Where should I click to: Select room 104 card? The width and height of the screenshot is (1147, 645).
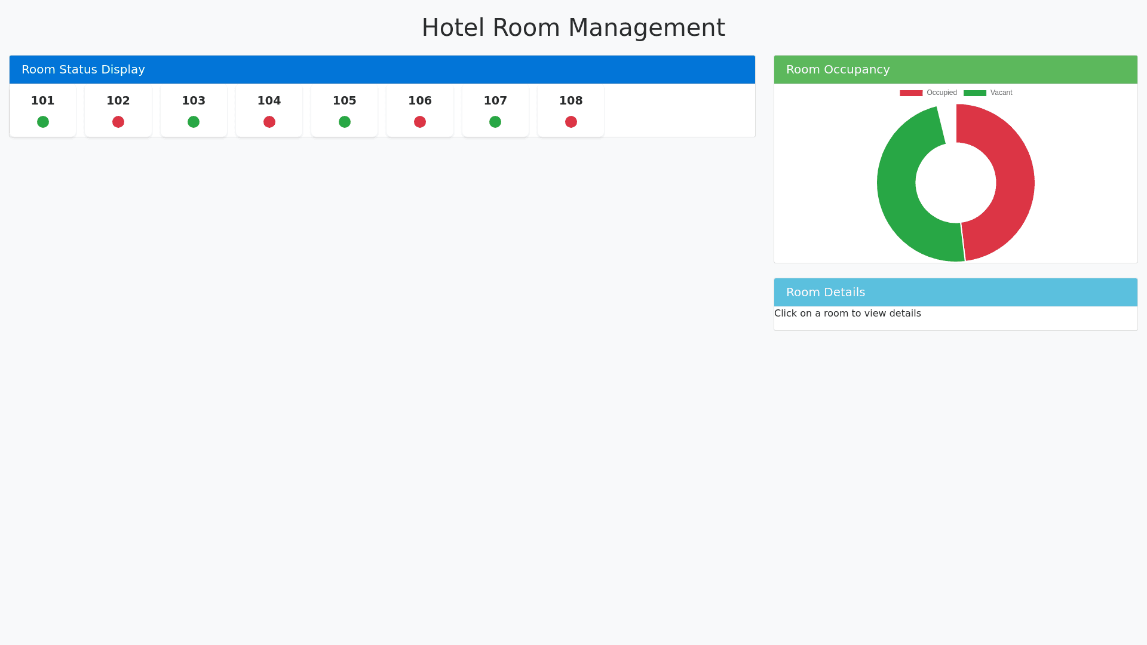pyautogui.click(x=269, y=110)
